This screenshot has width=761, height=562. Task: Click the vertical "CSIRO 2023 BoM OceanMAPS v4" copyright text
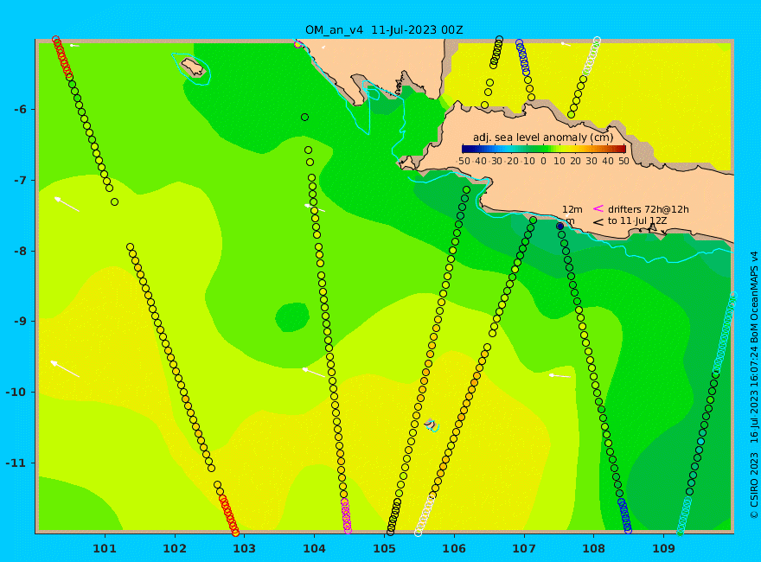point(754,385)
